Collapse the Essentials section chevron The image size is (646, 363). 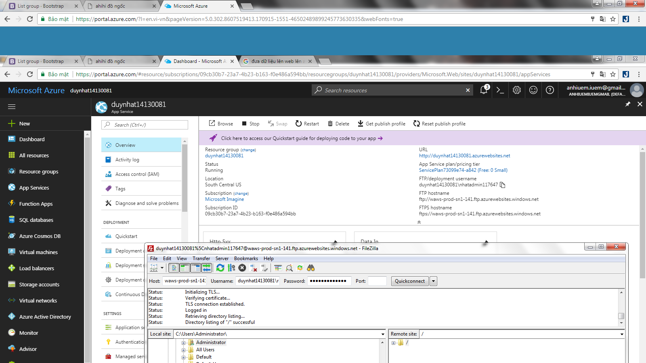pos(419,222)
